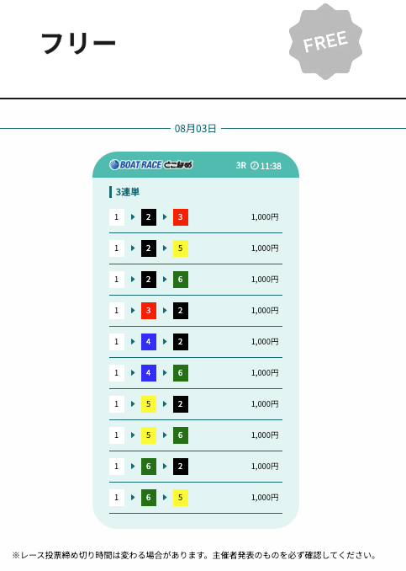Click the フリー page title

(x=78, y=43)
